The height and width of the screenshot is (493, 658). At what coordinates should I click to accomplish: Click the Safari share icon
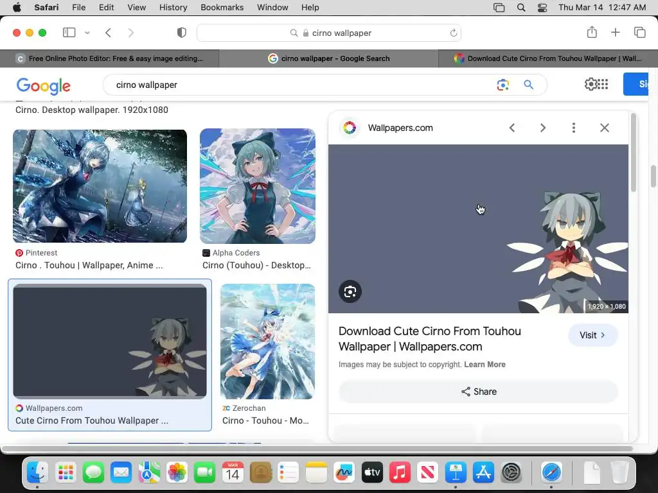click(x=592, y=32)
